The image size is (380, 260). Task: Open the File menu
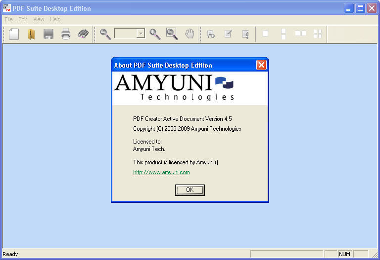(8, 19)
